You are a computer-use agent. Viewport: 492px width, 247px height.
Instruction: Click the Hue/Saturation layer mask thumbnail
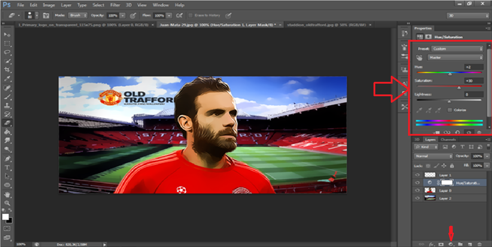(447, 183)
